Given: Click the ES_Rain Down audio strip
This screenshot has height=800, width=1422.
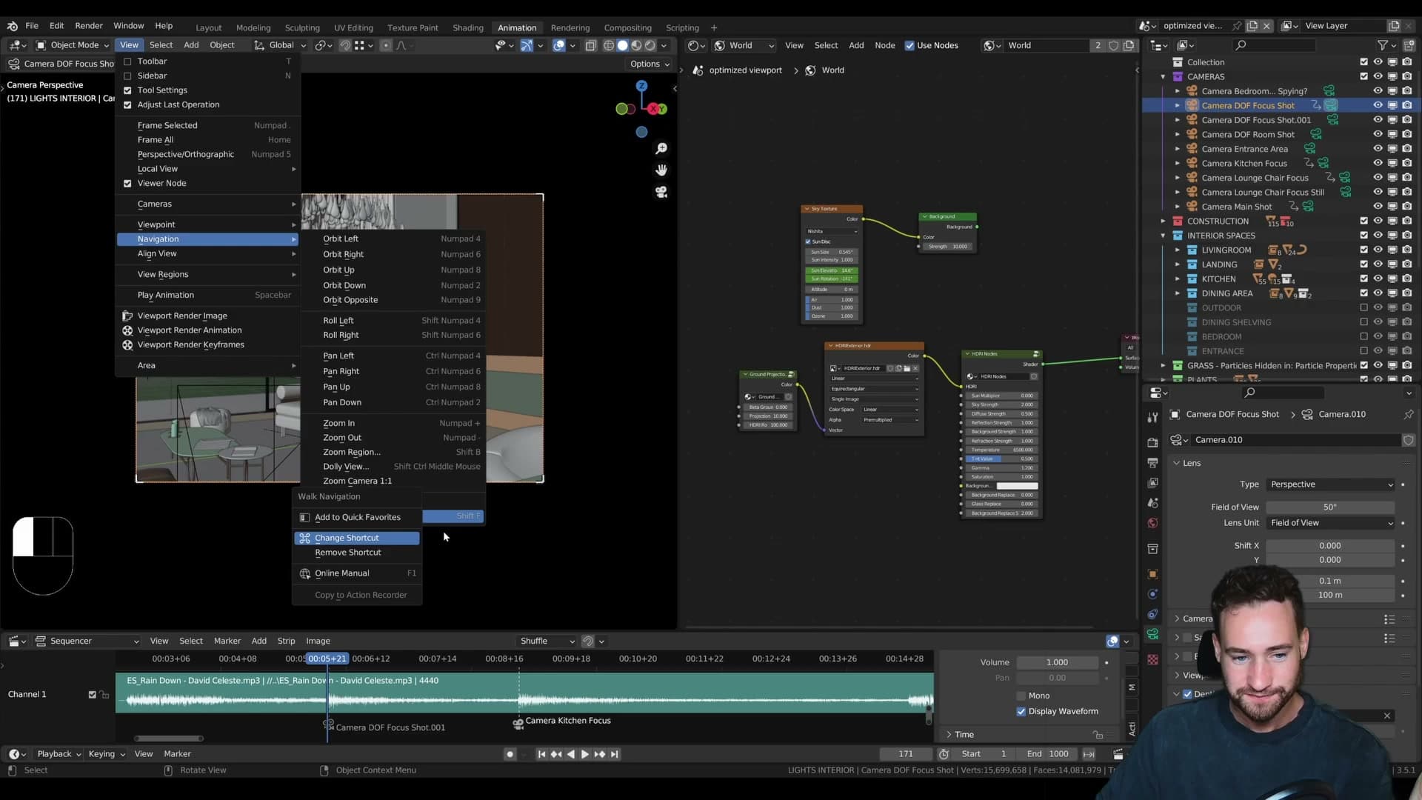Looking at the screenshot, I should pos(524,693).
